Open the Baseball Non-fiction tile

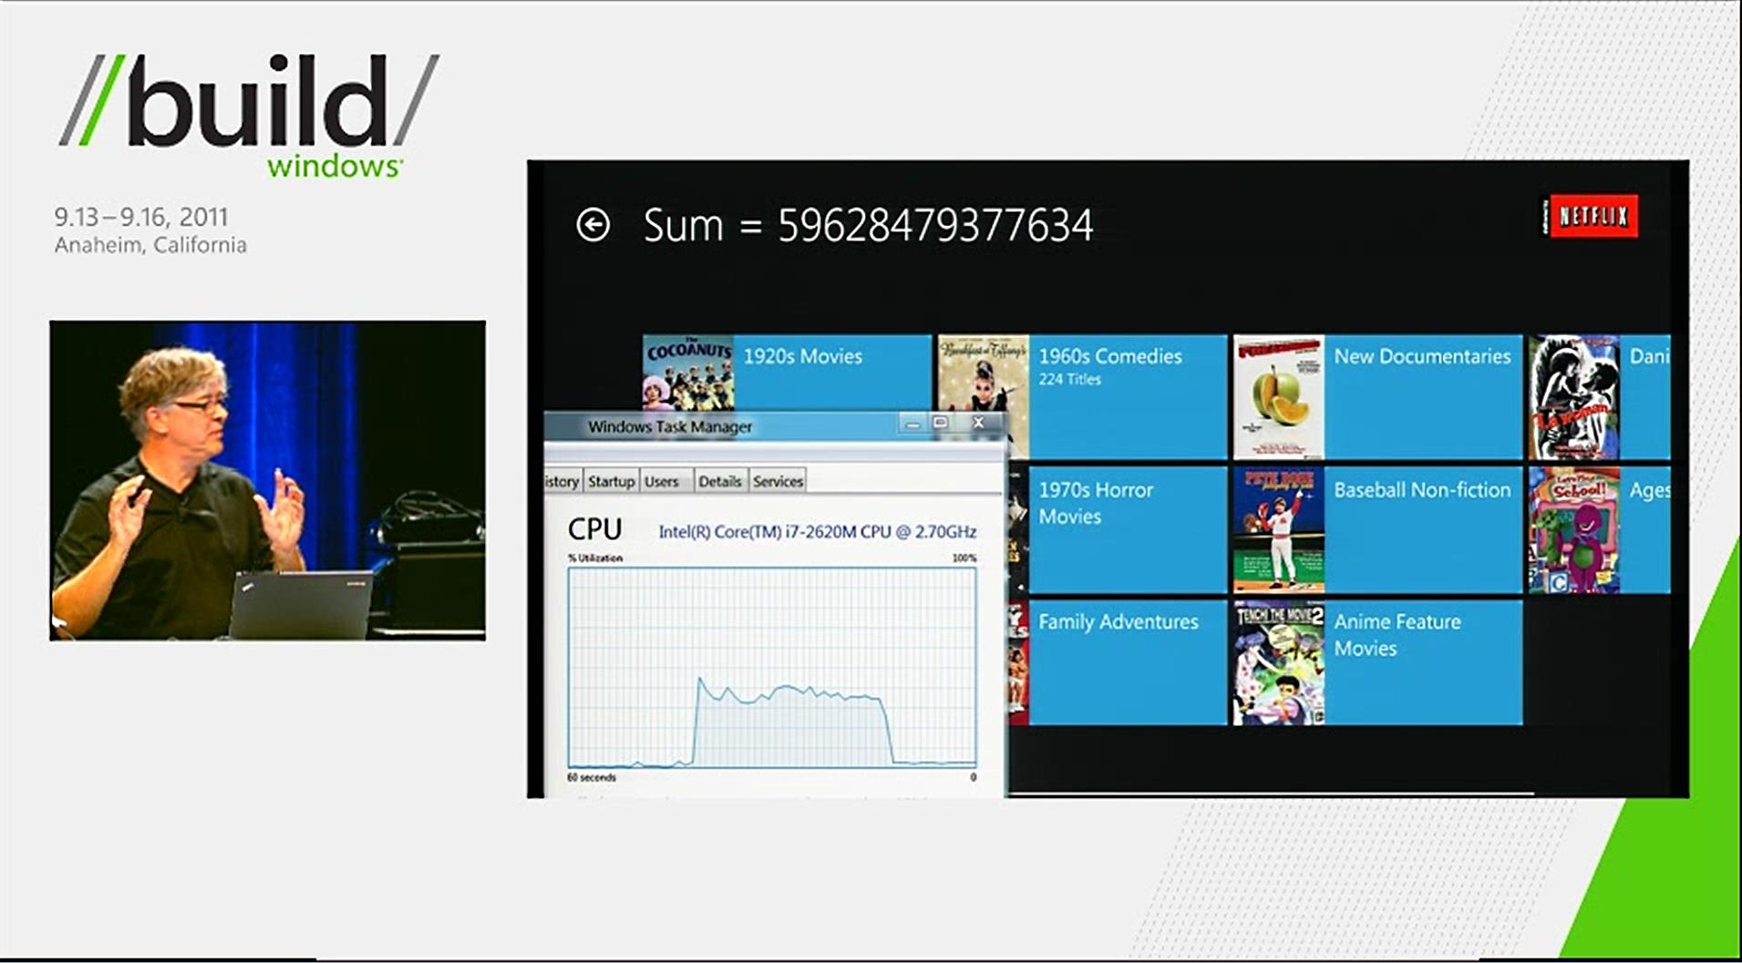coord(1377,529)
